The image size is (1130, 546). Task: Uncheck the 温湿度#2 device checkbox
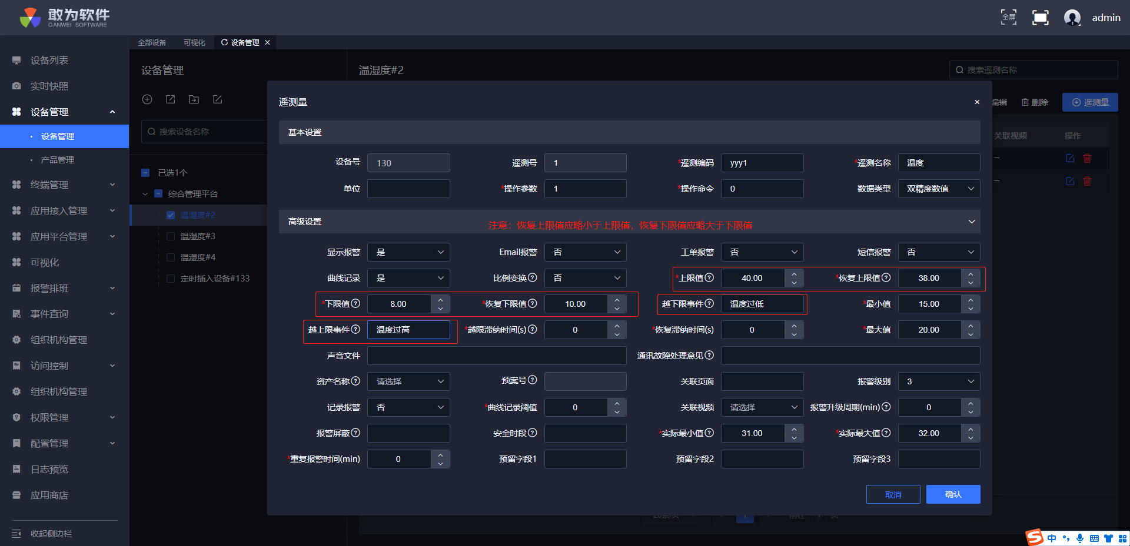click(x=171, y=215)
